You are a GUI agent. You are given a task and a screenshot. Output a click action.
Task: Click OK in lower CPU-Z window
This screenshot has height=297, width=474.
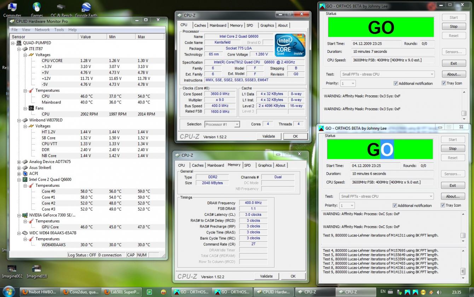pos(293,276)
